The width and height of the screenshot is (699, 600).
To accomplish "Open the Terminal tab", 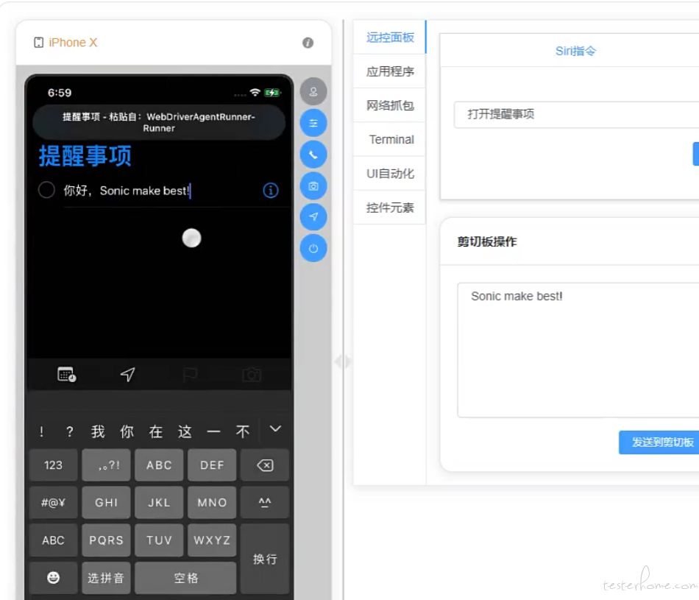I will (391, 140).
